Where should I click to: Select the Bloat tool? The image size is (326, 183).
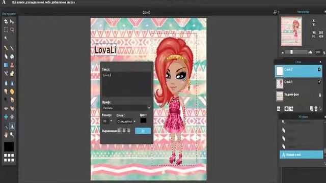(6, 117)
